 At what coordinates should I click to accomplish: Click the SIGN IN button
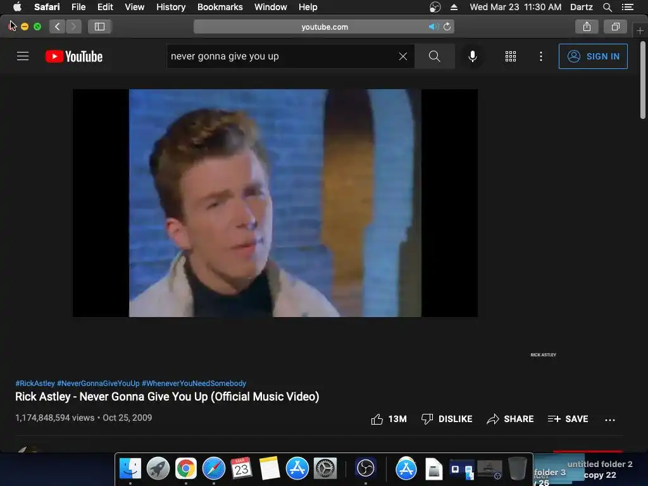pyautogui.click(x=593, y=56)
